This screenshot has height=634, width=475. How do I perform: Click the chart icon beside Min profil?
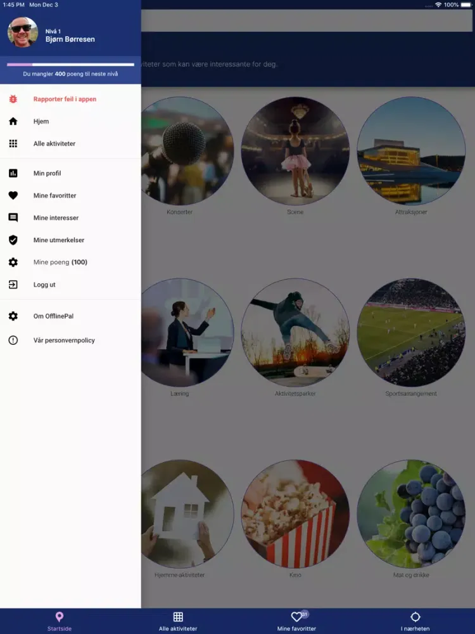pyautogui.click(x=13, y=173)
